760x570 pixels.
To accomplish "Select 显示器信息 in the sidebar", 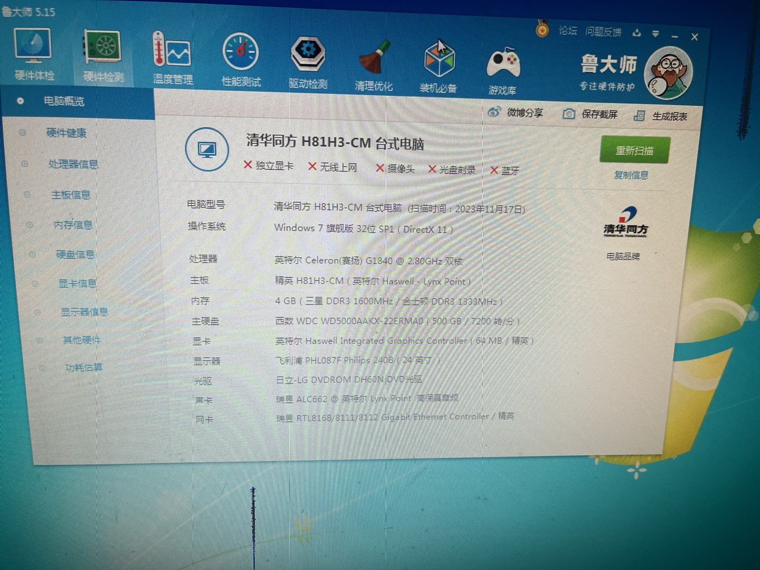I will point(83,312).
